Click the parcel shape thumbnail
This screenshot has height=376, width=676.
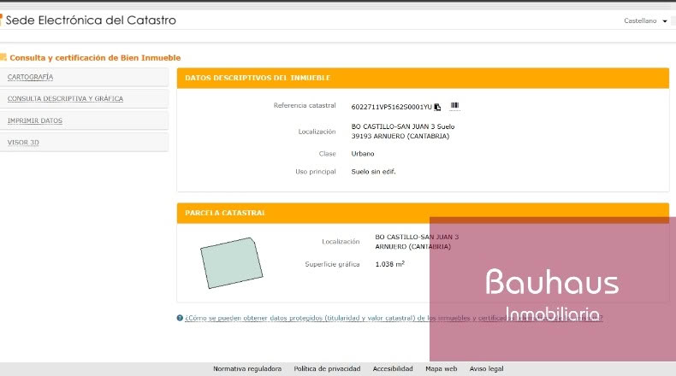[232, 262]
